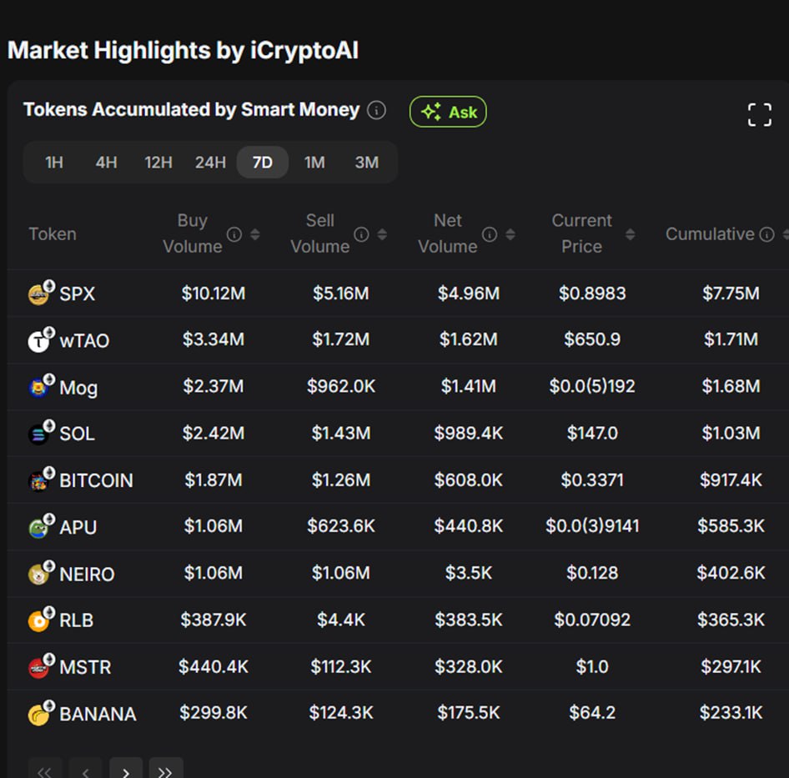789x778 pixels.
Task: Sort by Current Price arrows
Action: (x=630, y=234)
